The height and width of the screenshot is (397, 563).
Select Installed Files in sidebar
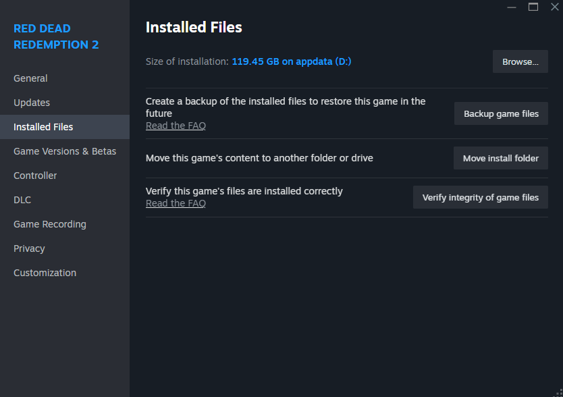pyautogui.click(x=43, y=127)
